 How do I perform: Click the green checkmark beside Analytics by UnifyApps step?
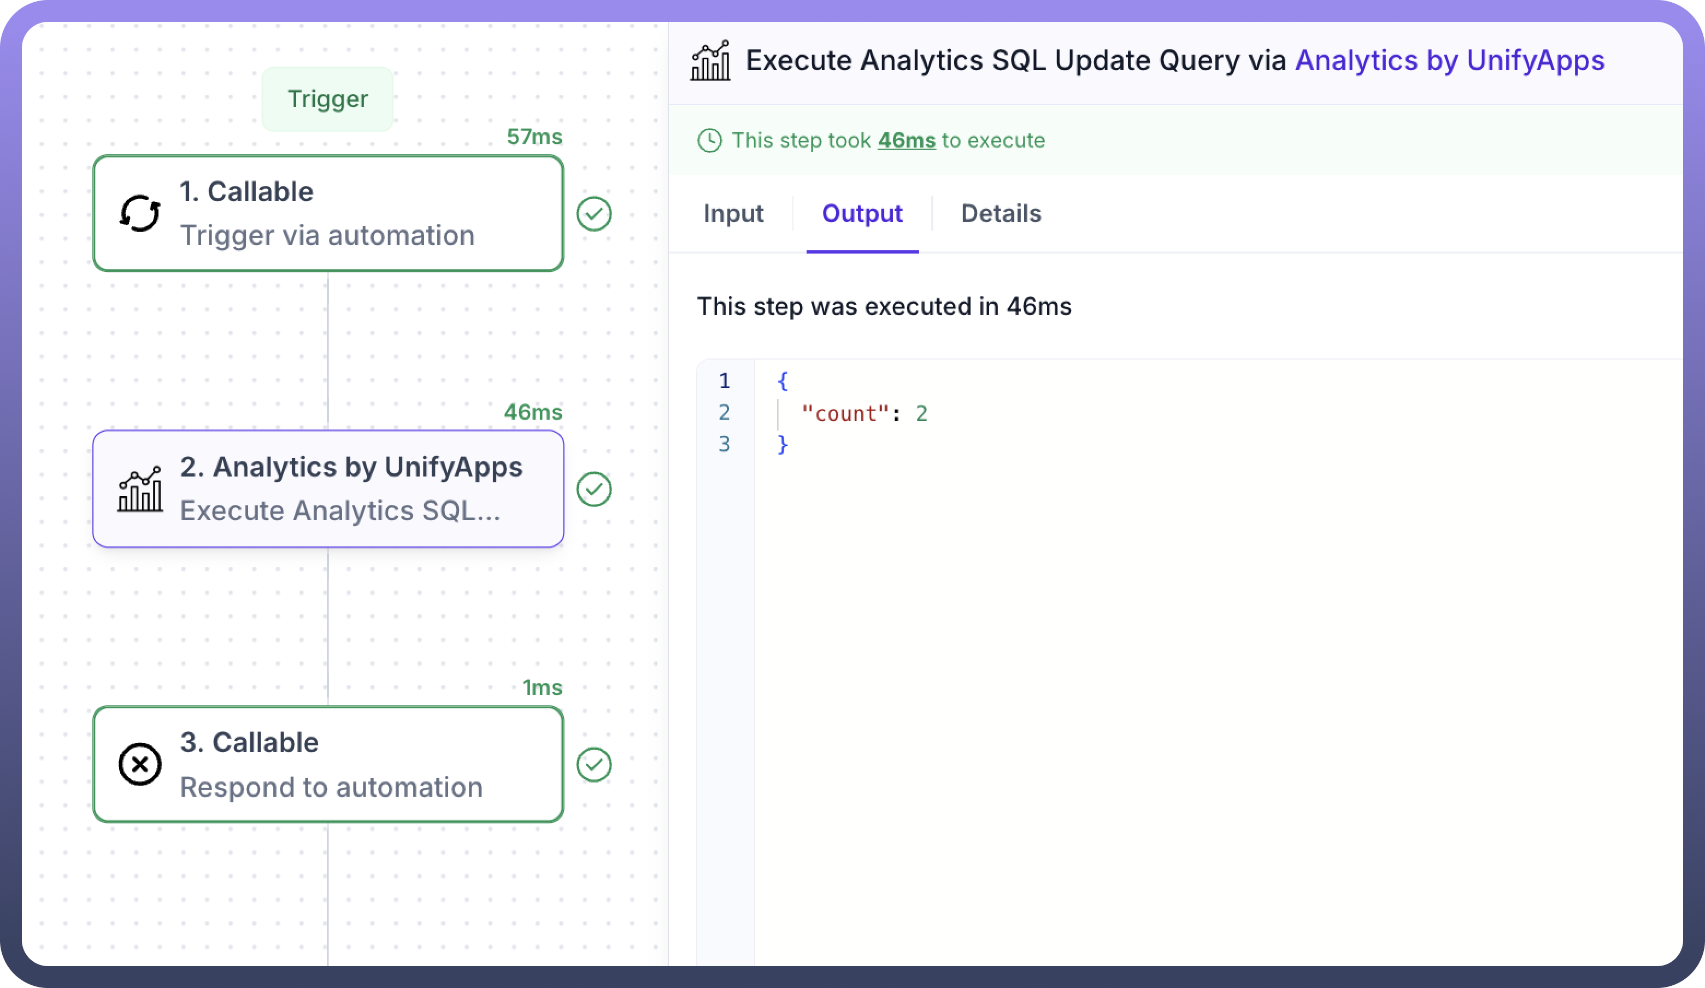coord(594,489)
